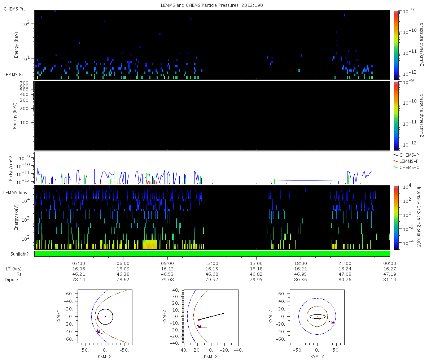Screen dimensions: 433x361
Task: Click the bright yellow-green ion burst near 08:00
Action: tap(150, 244)
